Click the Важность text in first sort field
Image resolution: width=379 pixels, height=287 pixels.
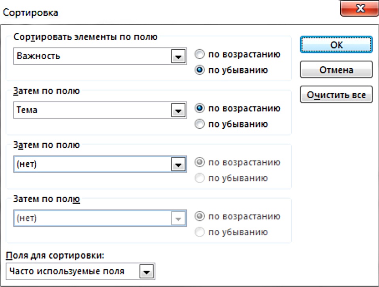(x=39, y=56)
